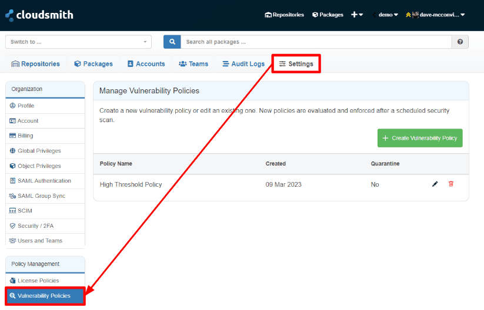Open SAML Authentication settings

click(x=45, y=181)
